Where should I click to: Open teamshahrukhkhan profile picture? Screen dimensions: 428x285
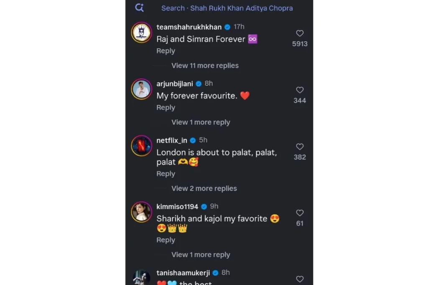click(x=141, y=33)
